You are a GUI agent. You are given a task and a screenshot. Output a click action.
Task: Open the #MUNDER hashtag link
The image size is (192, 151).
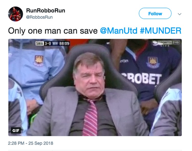coord(161,31)
